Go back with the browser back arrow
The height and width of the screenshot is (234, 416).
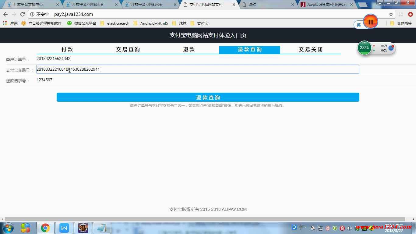point(5,14)
